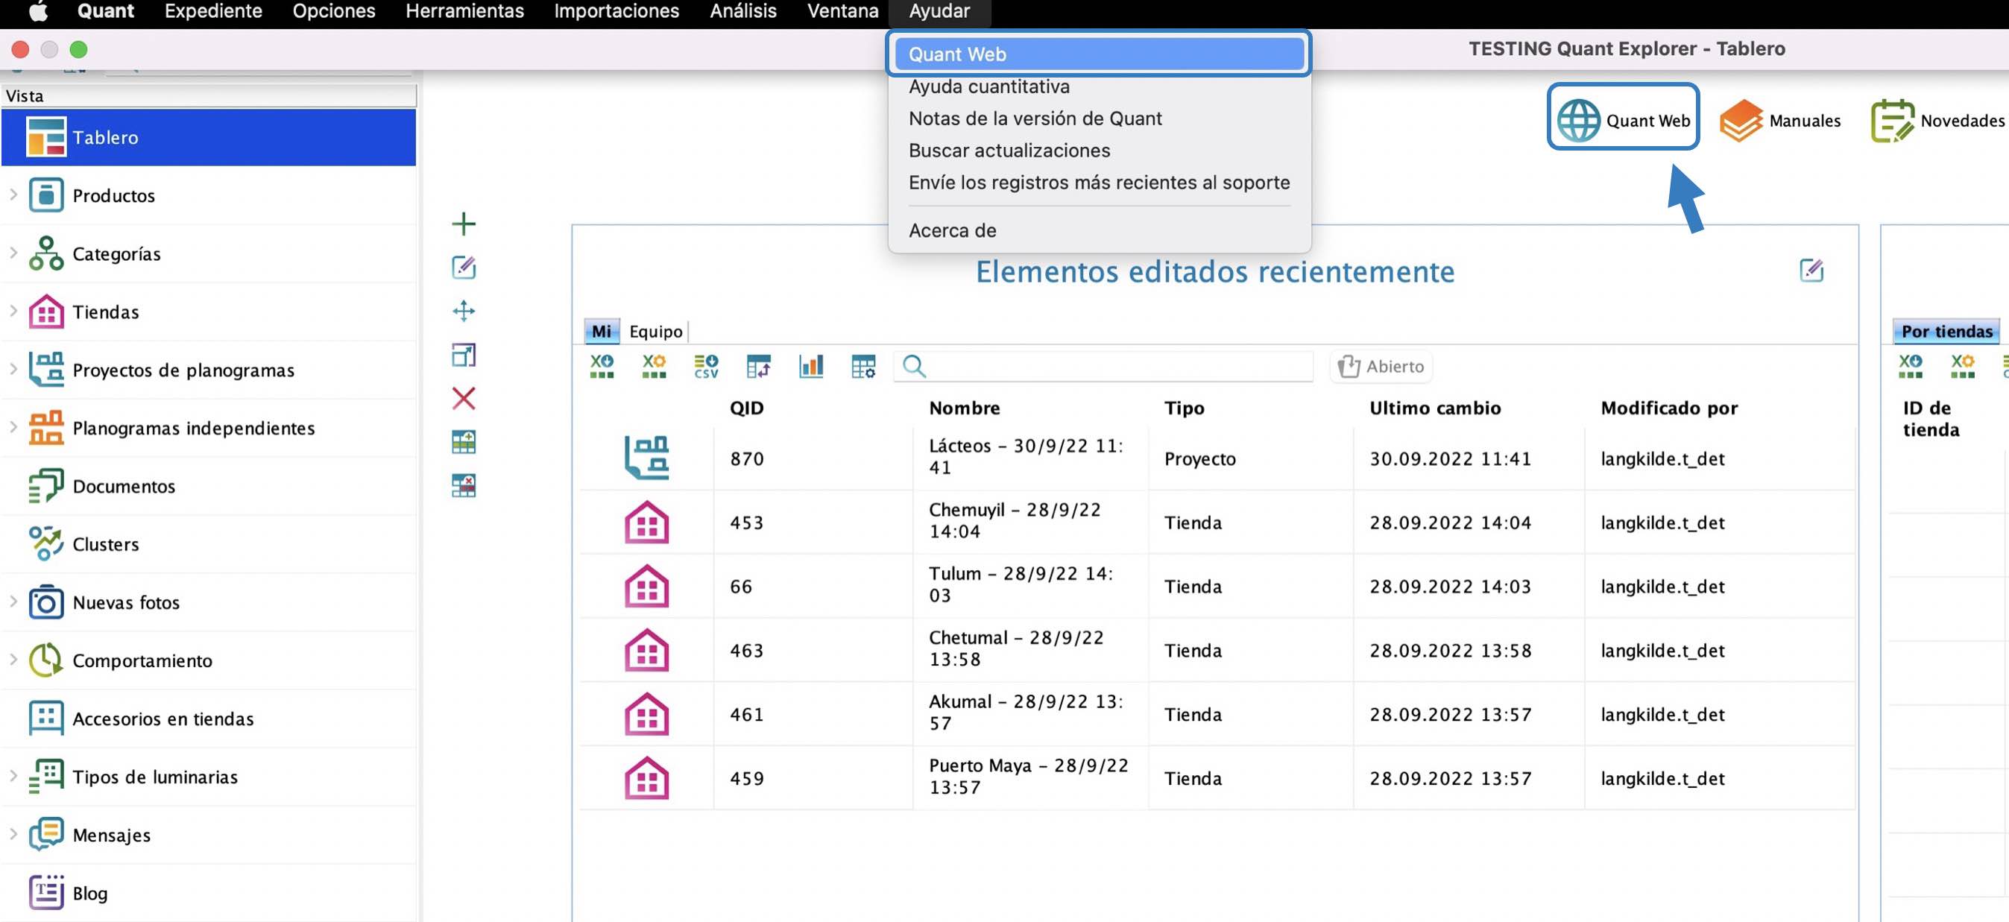Select the Por tiendas tab
Viewport: 2009px width, 922px height.
[1946, 332]
